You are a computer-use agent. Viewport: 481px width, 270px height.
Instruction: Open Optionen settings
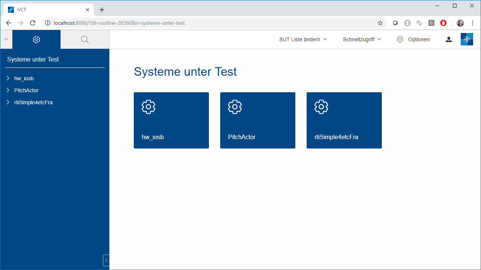point(413,39)
